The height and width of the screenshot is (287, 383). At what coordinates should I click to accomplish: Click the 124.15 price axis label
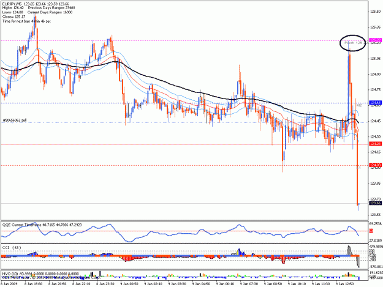(x=376, y=152)
